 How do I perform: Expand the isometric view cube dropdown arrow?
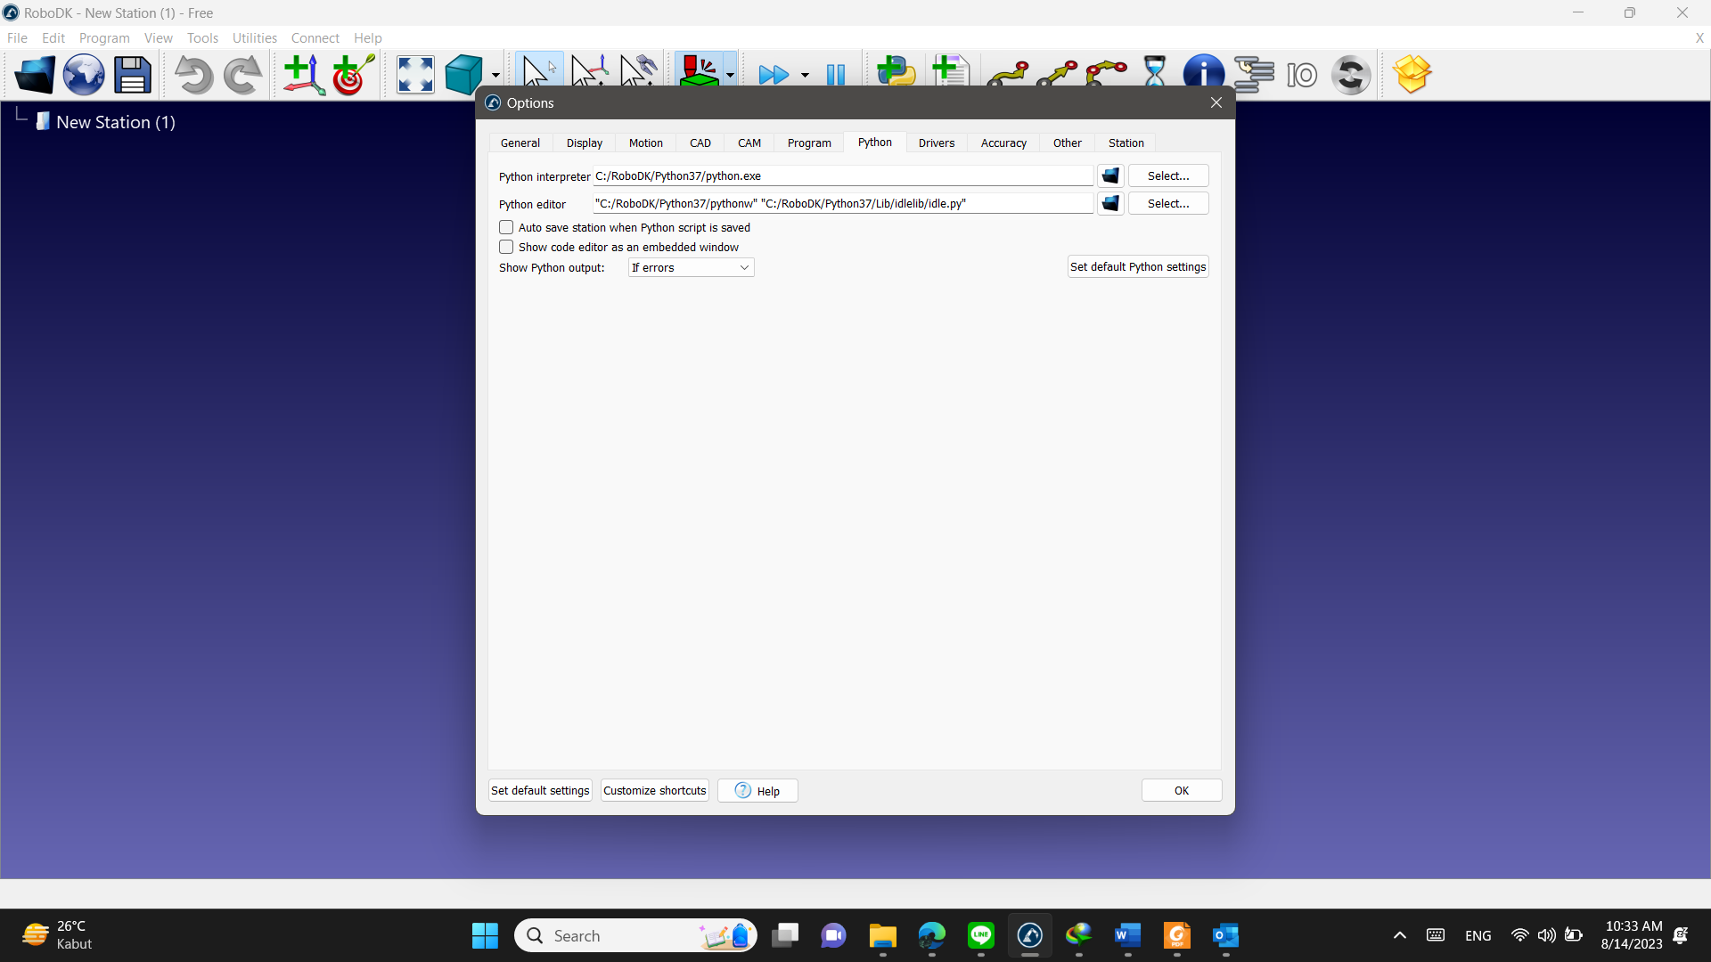pyautogui.click(x=495, y=76)
